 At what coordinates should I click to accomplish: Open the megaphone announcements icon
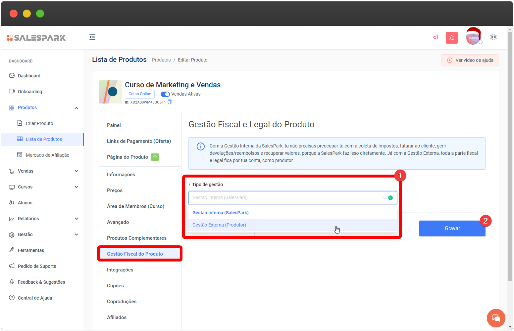coord(436,37)
